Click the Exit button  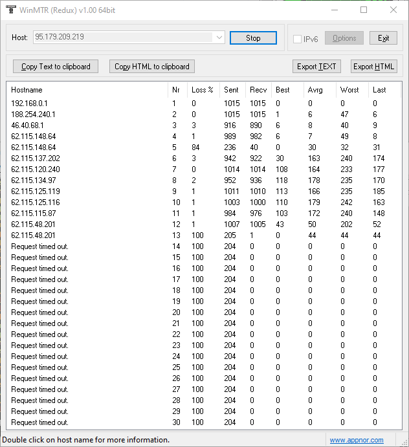[x=383, y=38]
